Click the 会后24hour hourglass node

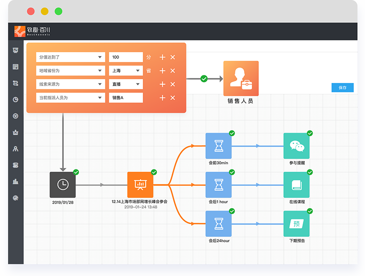219,224
